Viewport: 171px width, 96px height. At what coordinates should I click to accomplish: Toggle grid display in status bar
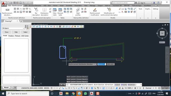(x=52, y=88)
